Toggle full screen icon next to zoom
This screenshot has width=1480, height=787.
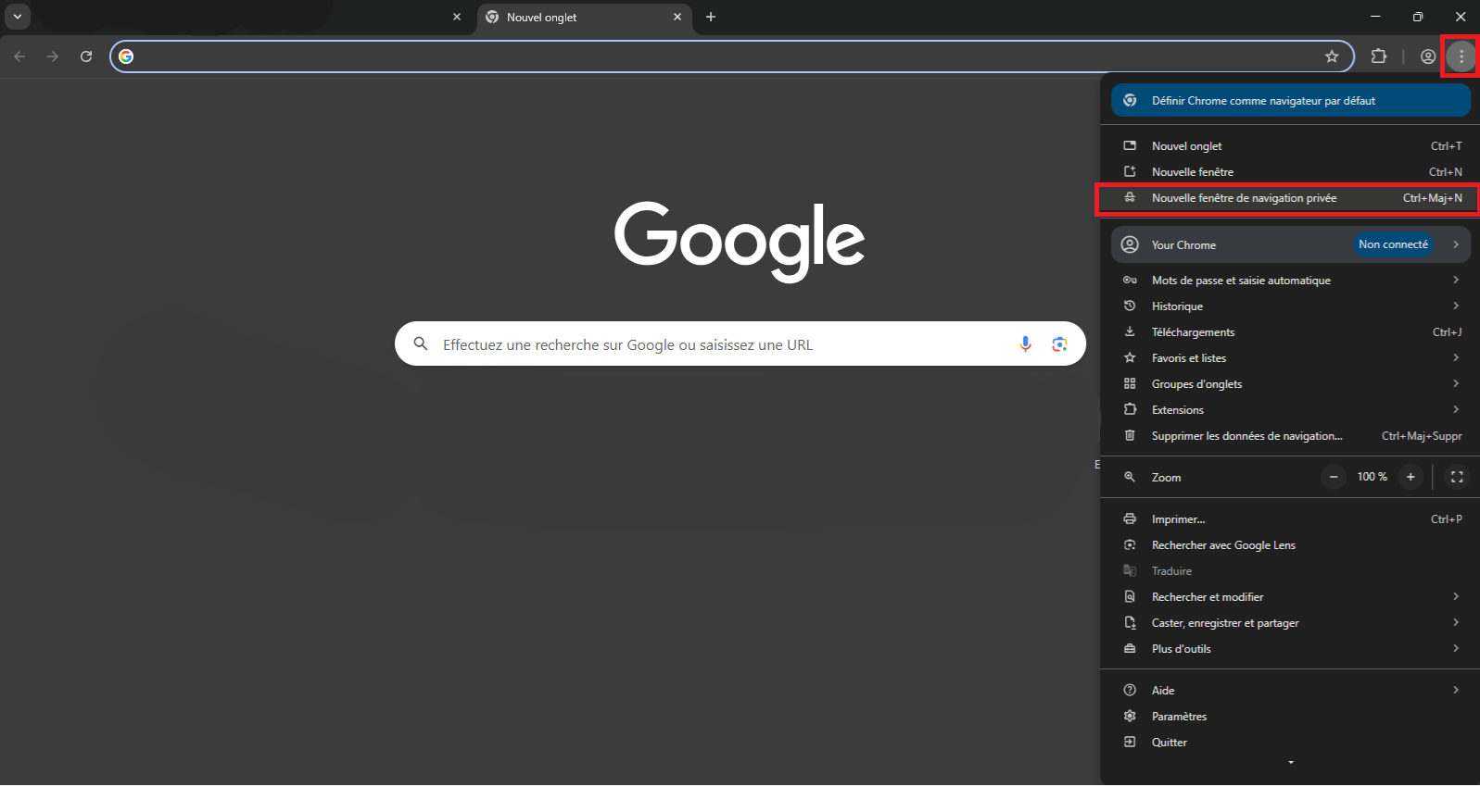(1457, 477)
